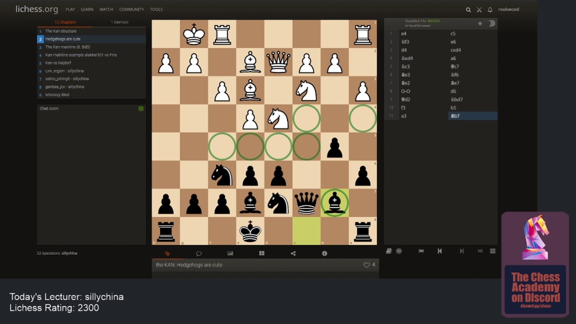This screenshot has width=576, height=324.
Task: Select the white king on the board
Action: coord(194,34)
